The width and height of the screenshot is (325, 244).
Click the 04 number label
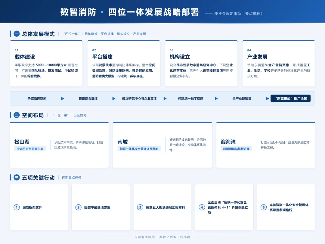[249, 50]
